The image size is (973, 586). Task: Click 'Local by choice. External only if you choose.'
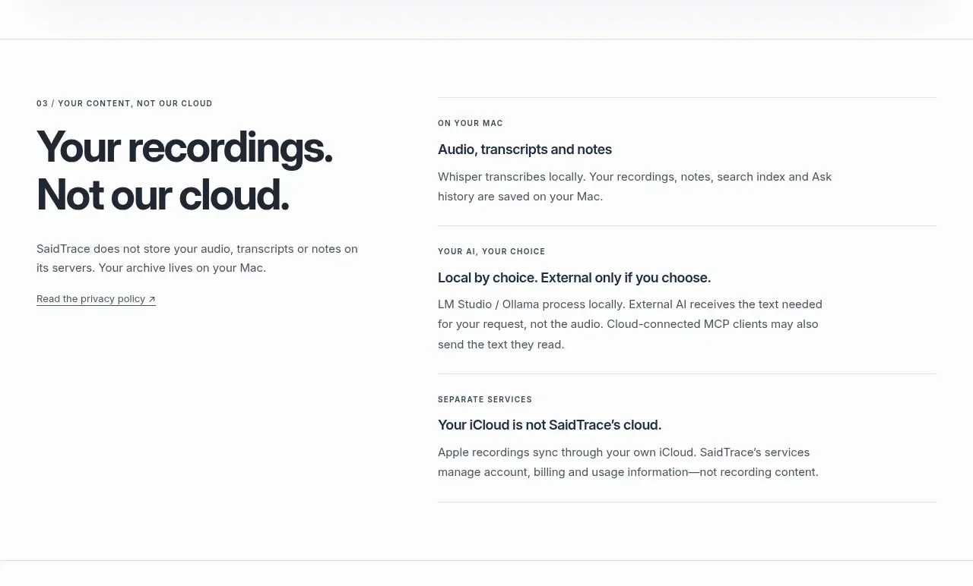[574, 278]
